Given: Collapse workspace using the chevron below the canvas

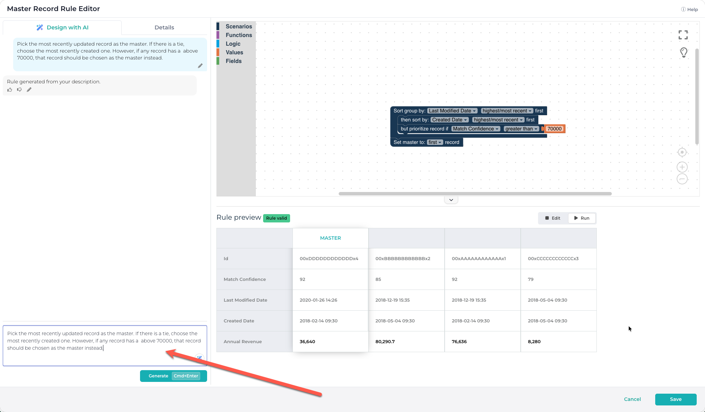Looking at the screenshot, I should click(x=451, y=200).
